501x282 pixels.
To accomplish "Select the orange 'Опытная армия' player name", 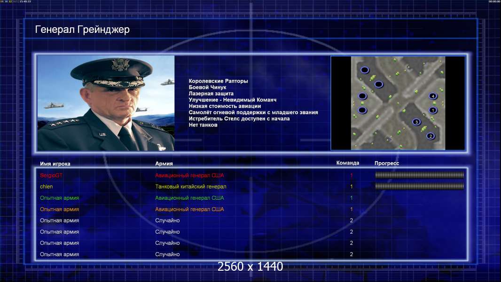I will click(x=59, y=209).
